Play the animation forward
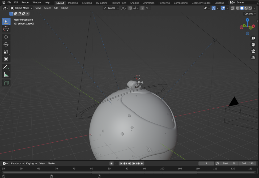Viewport: 259px width, 178px height. [134, 163]
